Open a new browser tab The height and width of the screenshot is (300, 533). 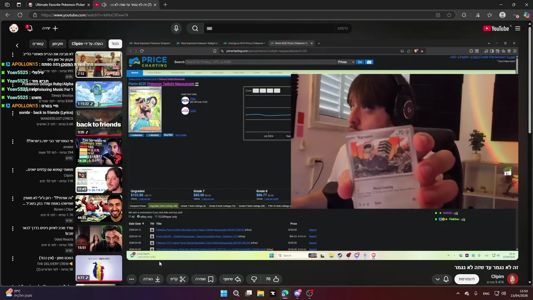pos(165,5)
